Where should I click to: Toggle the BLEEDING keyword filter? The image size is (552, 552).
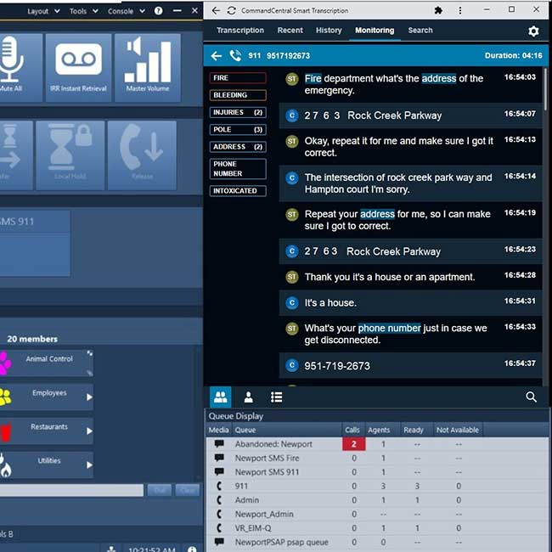pos(238,95)
